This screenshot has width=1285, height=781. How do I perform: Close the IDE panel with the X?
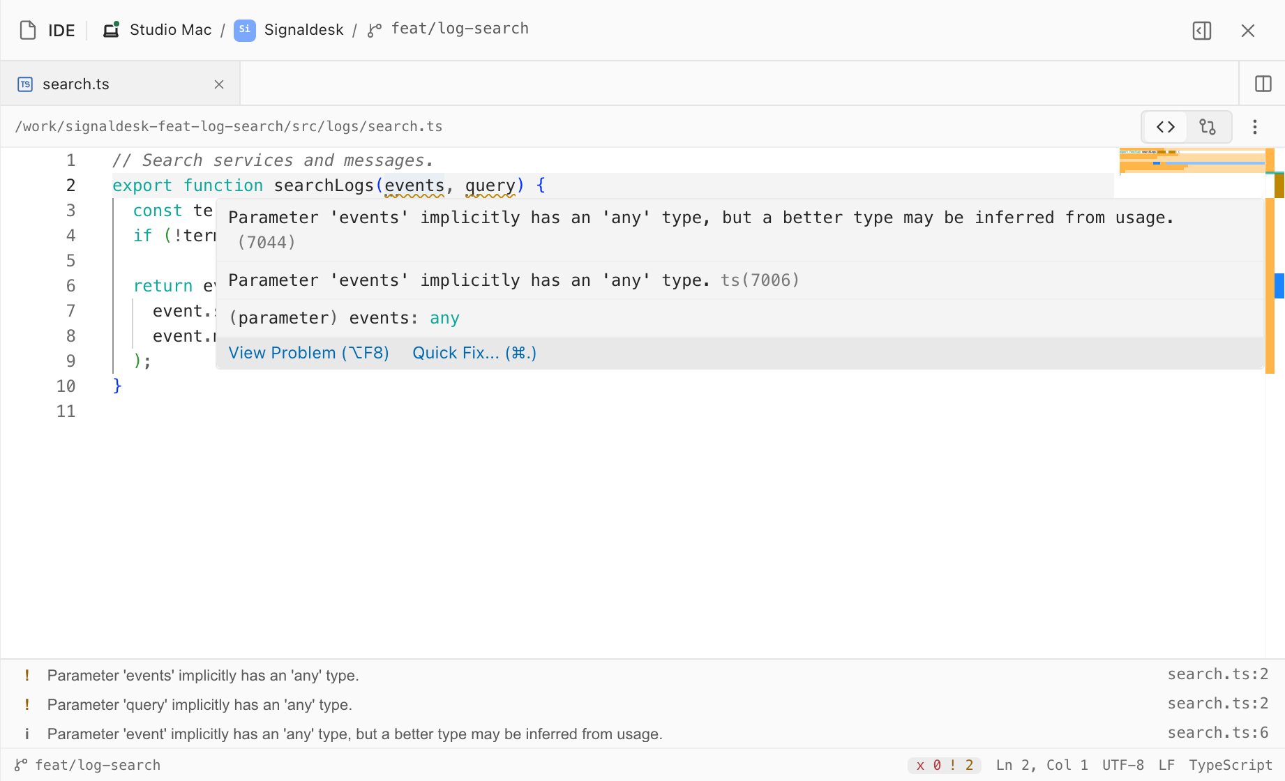(1248, 31)
